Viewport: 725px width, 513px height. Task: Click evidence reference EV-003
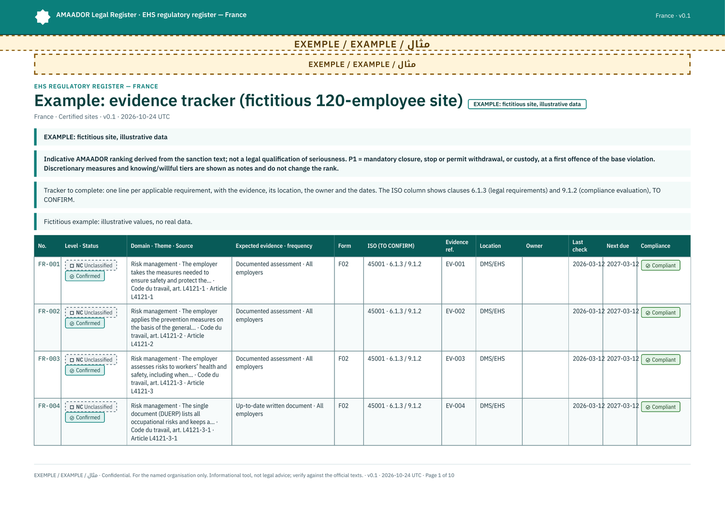[455, 359]
